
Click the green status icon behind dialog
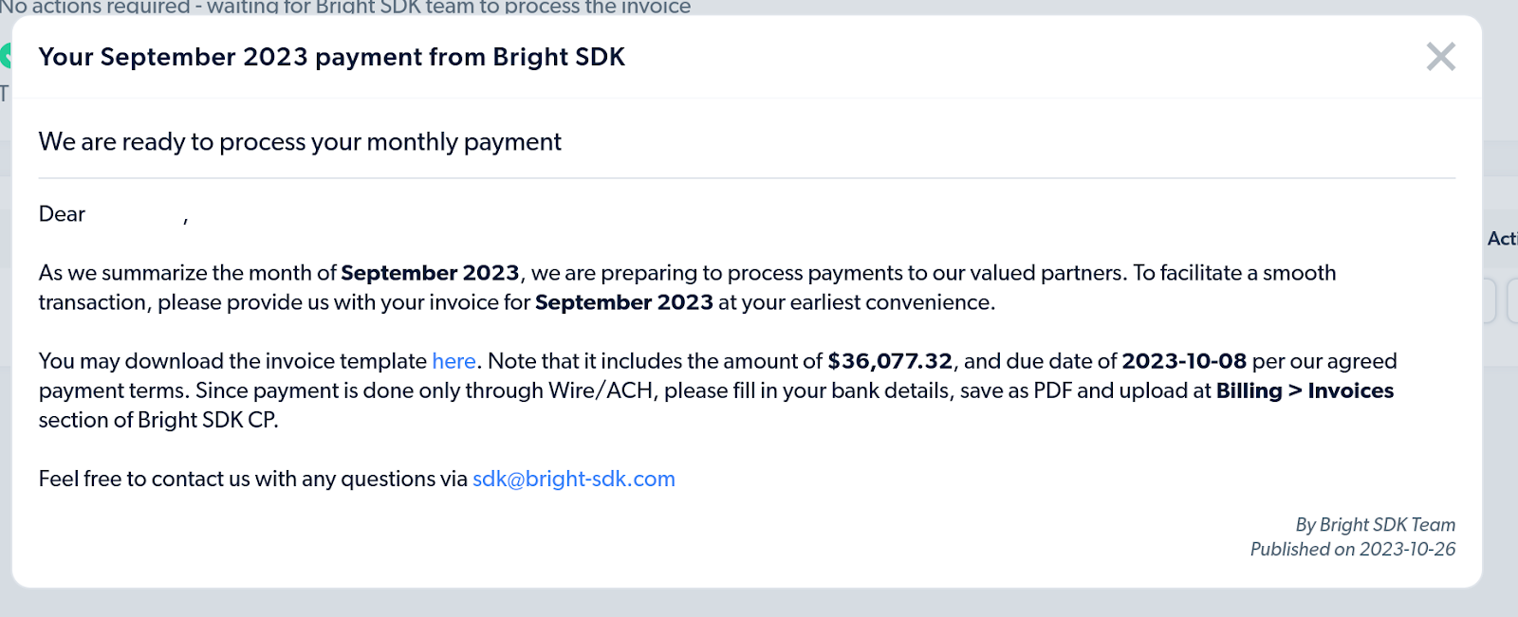coord(5,56)
